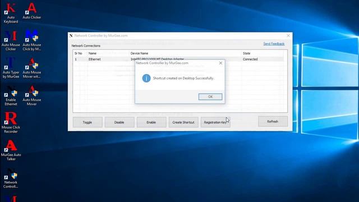The image size is (359, 202).
Task: Open Auto Typer by MurGee shortcut
Action: 11,68
